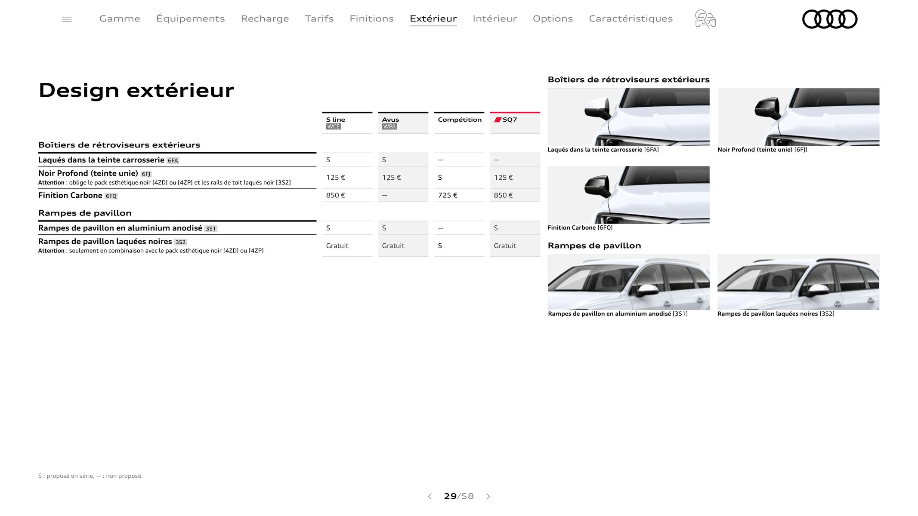Viewport: 918px width, 516px height.
Task: Open the hamburger menu icon
Action: [67, 19]
